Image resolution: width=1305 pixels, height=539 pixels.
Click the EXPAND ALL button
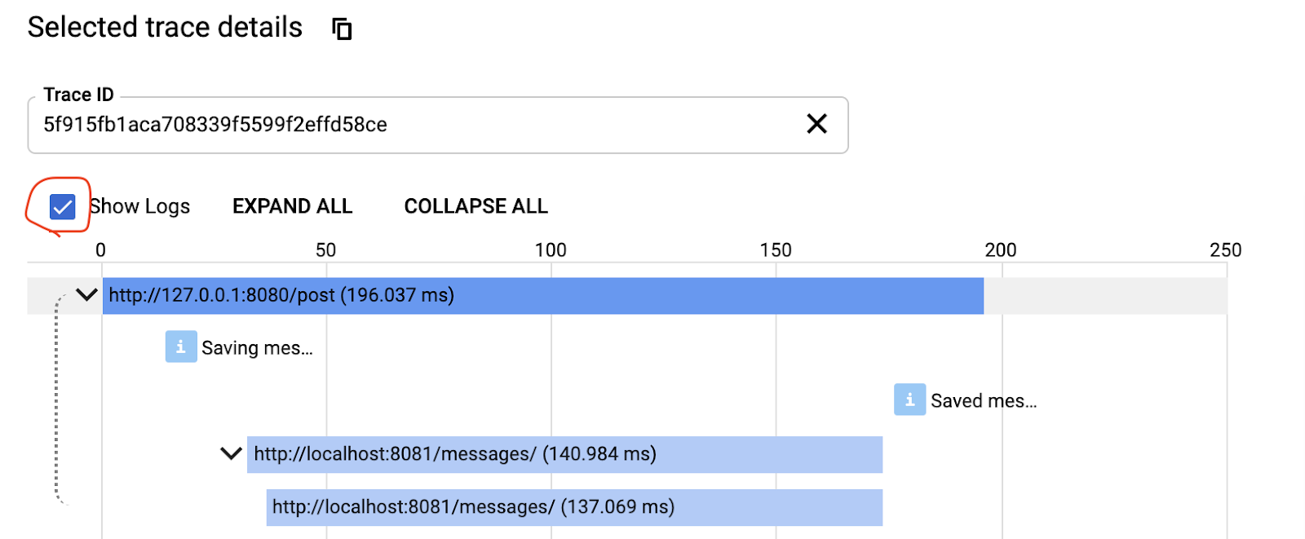292,206
